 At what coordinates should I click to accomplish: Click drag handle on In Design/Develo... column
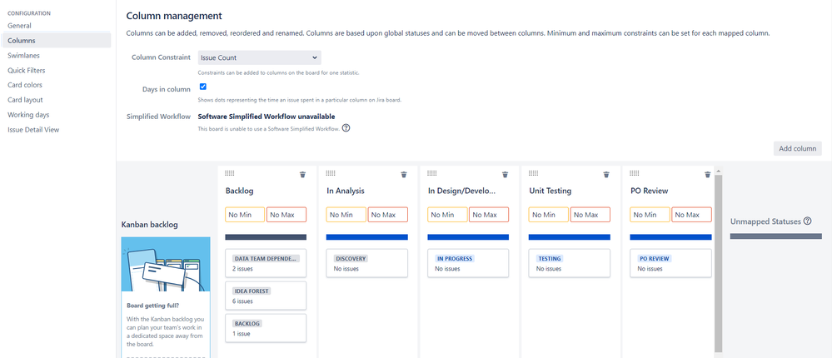(432, 173)
